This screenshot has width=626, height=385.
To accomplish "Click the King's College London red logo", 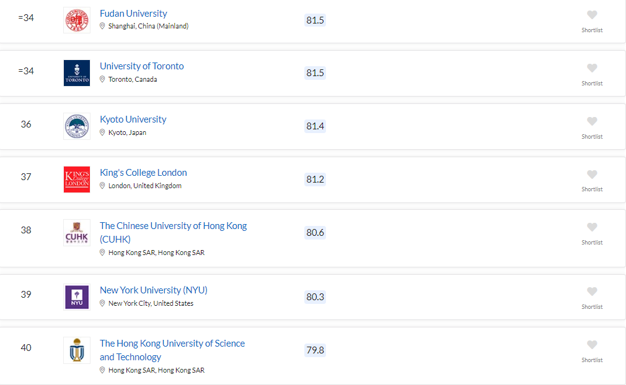I will pyautogui.click(x=77, y=180).
